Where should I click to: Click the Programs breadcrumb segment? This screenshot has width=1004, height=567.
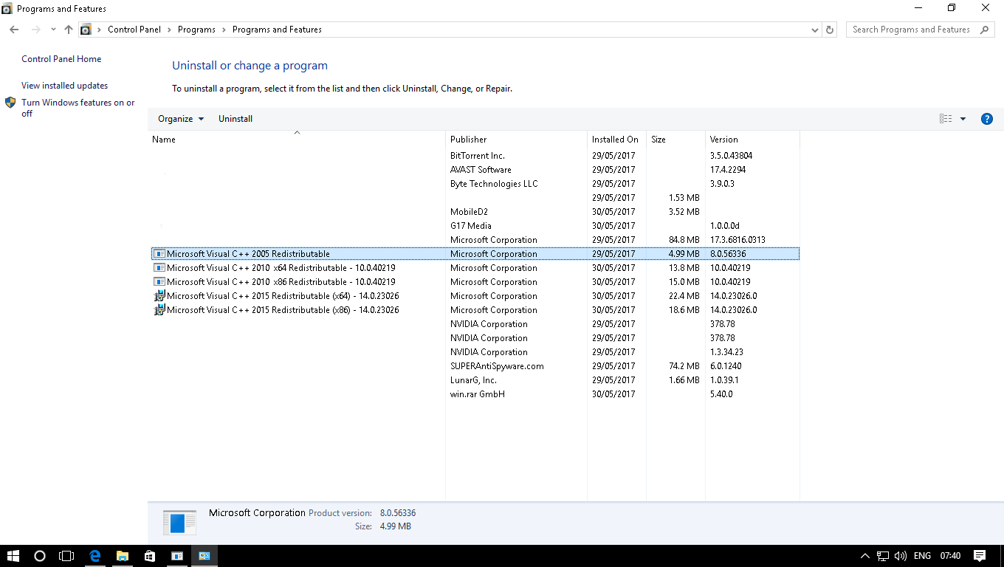coord(196,30)
